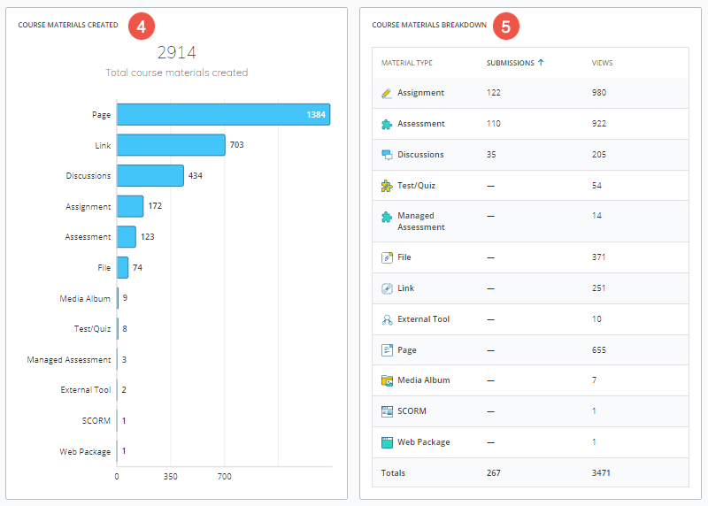Viewport: 708px width, 506px height.
Task: Click the red number 5 callout marker
Action: click(505, 26)
